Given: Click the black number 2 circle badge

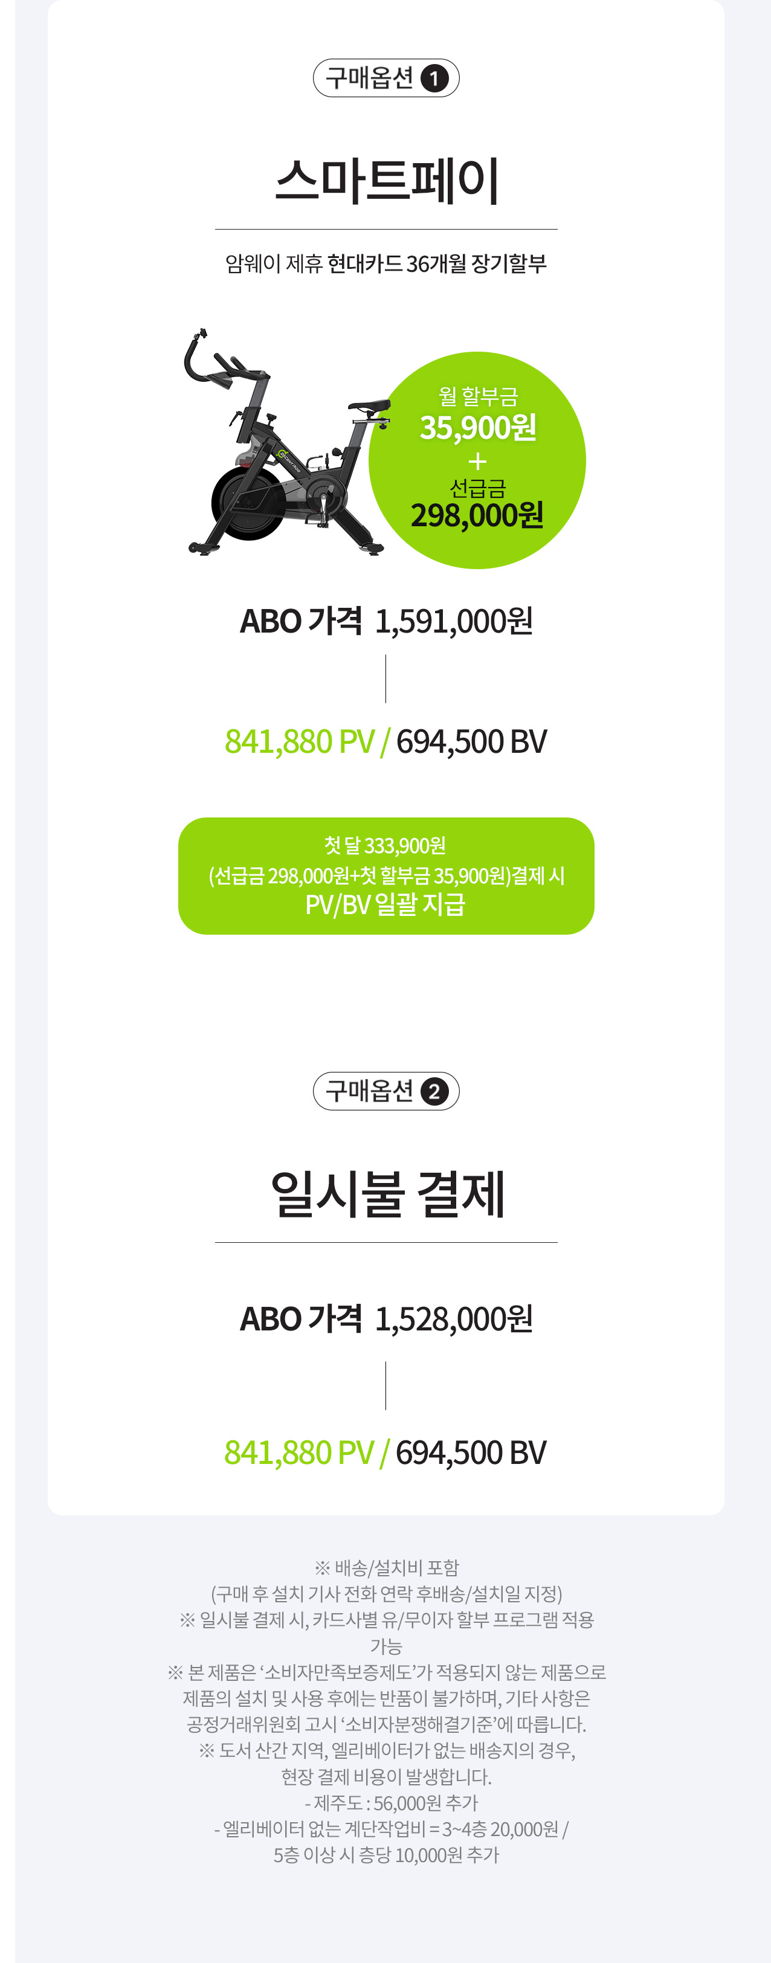Looking at the screenshot, I should tap(434, 1092).
